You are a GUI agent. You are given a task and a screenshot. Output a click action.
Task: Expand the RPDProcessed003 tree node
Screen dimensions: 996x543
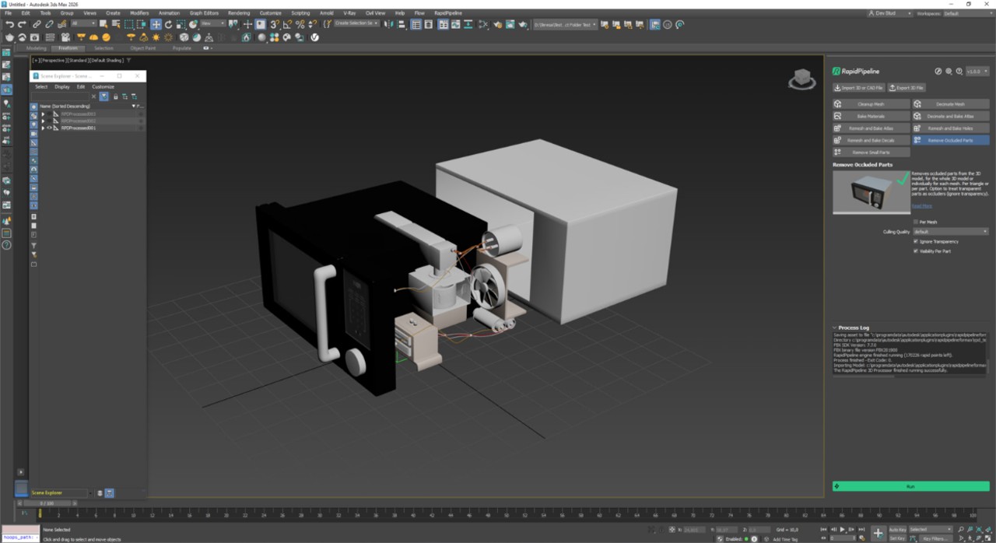tap(44, 114)
